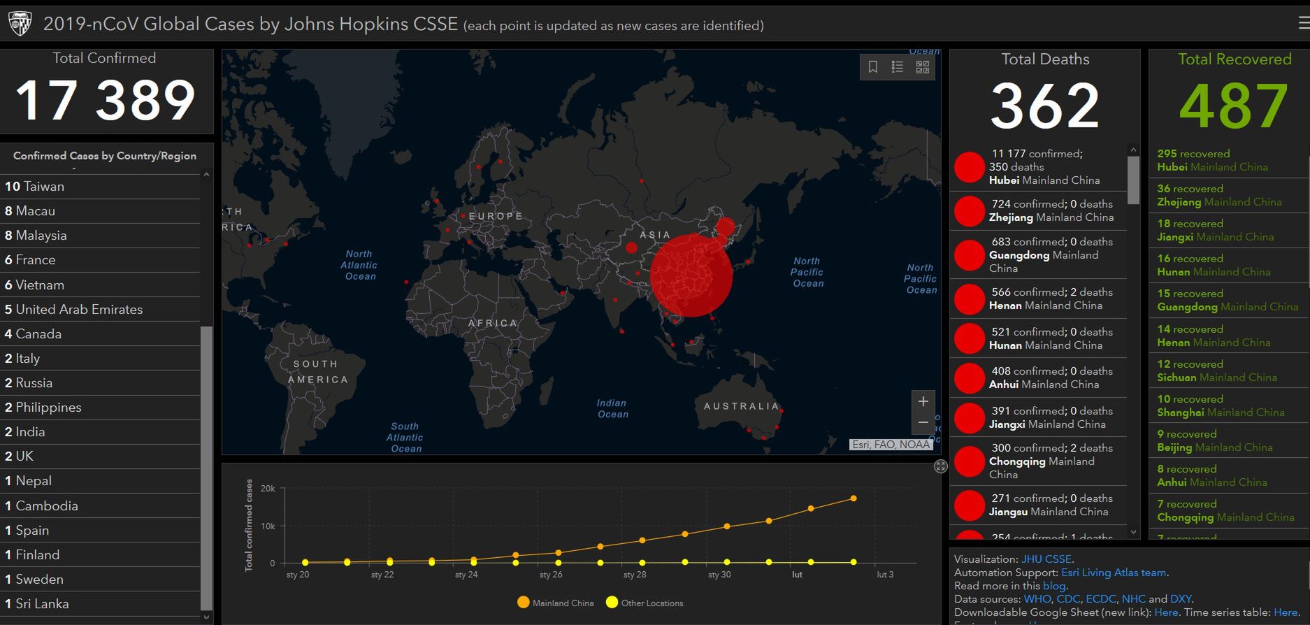Click the deaths list scrollbar thumb
The image size is (1310, 625).
[1134, 180]
